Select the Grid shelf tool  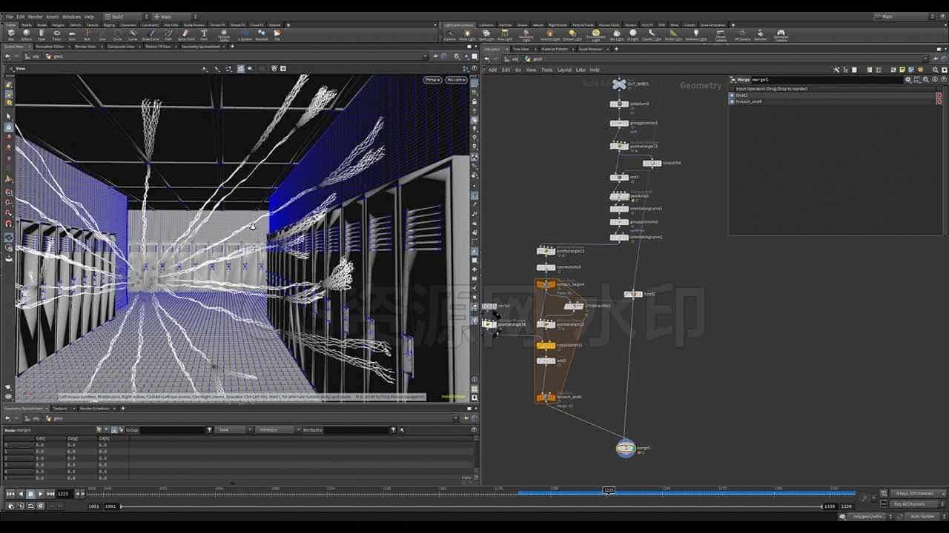72,34
